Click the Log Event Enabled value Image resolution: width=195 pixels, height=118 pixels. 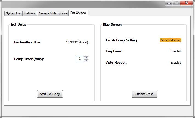(176, 51)
